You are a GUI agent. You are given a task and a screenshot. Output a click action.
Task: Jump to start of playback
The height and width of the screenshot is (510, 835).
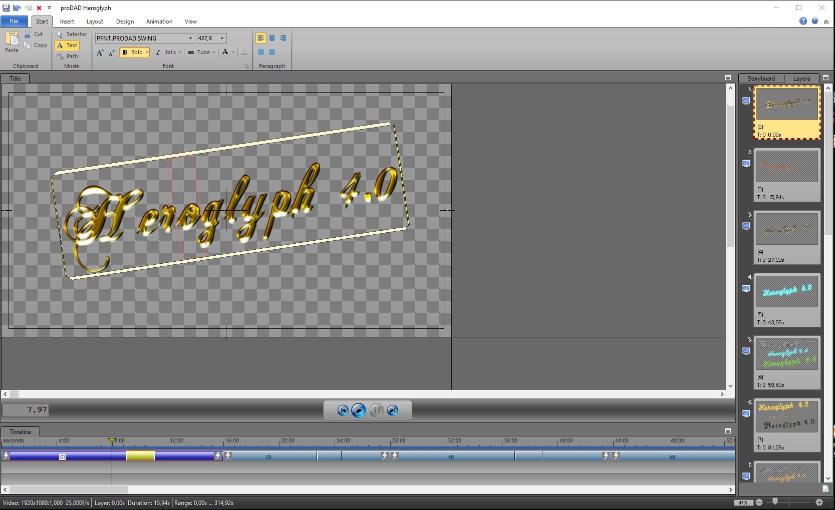point(343,410)
